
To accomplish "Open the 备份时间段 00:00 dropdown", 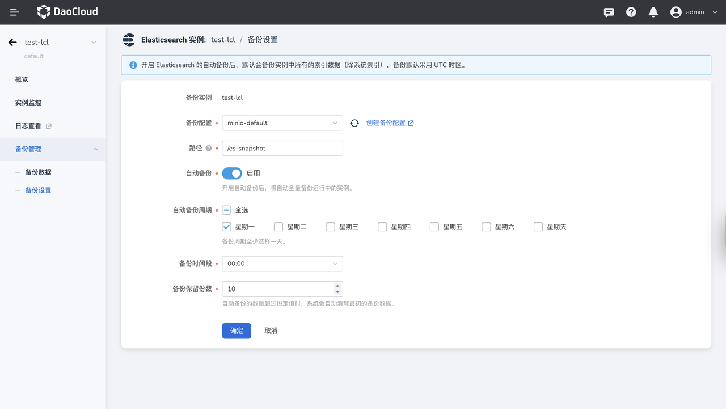I will pos(282,264).
